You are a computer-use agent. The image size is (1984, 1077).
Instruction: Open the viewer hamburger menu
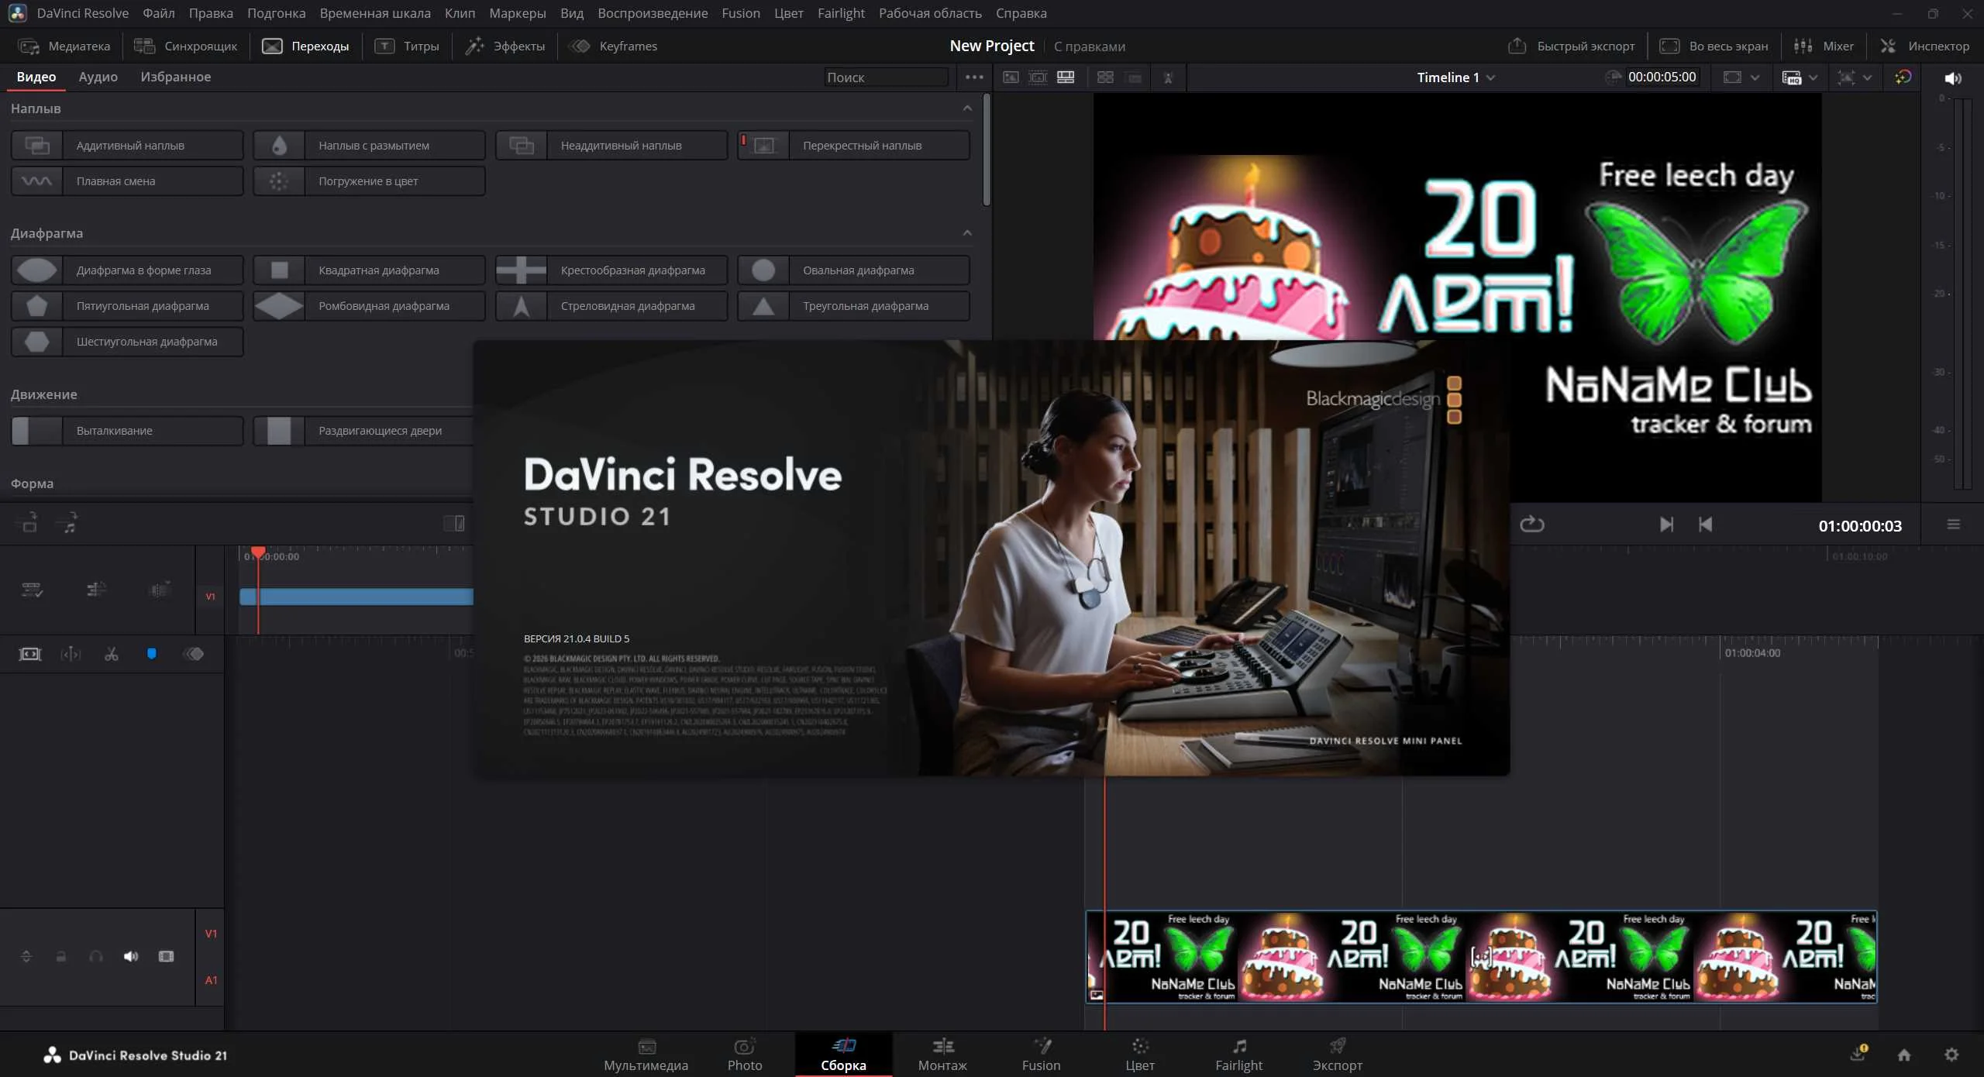point(1954,525)
